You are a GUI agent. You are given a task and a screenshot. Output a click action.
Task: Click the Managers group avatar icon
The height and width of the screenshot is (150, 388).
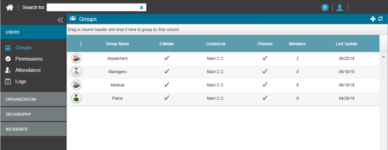(76, 71)
